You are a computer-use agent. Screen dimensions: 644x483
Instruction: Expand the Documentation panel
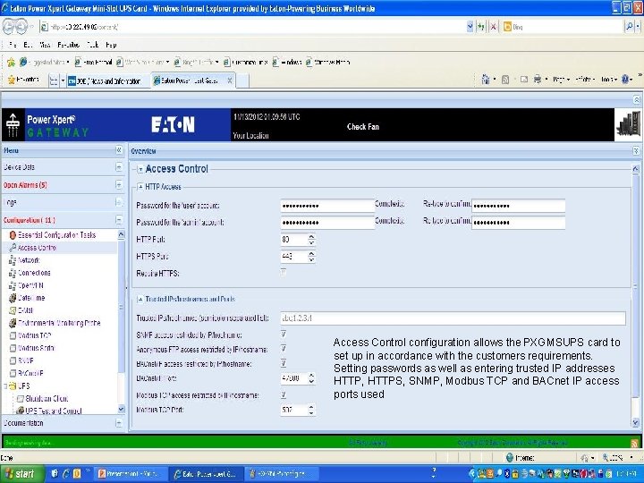(119, 422)
